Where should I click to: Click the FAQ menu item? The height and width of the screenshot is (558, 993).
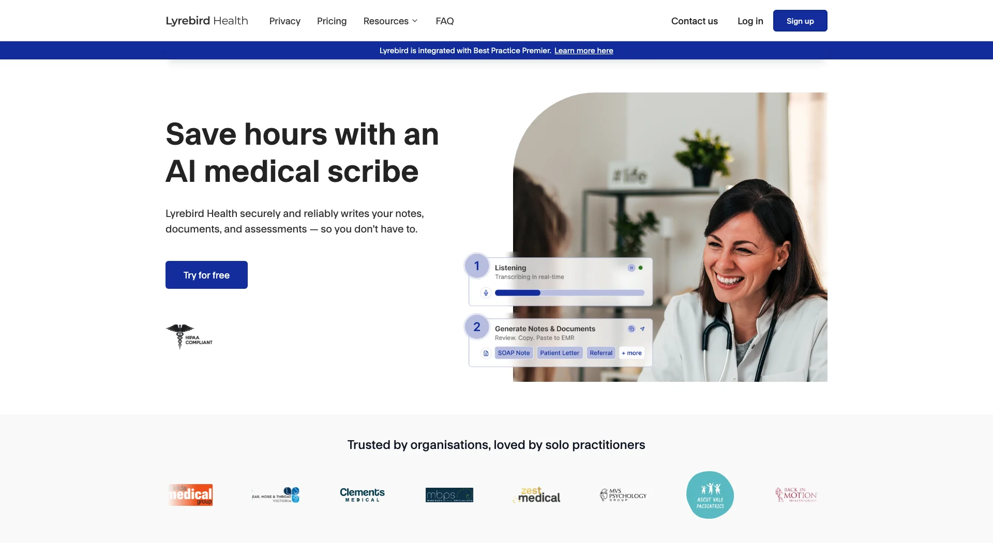tap(445, 21)
